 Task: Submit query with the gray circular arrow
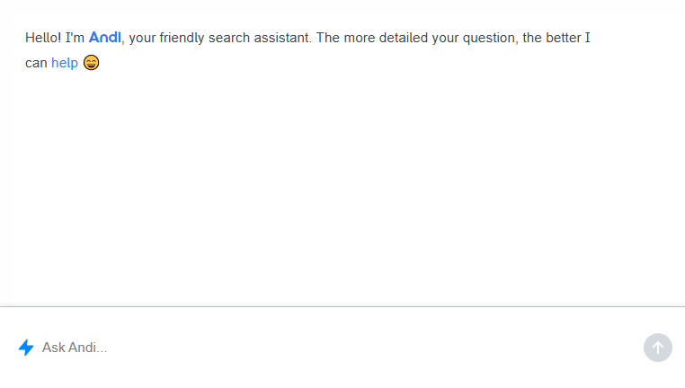click(657, 348)
